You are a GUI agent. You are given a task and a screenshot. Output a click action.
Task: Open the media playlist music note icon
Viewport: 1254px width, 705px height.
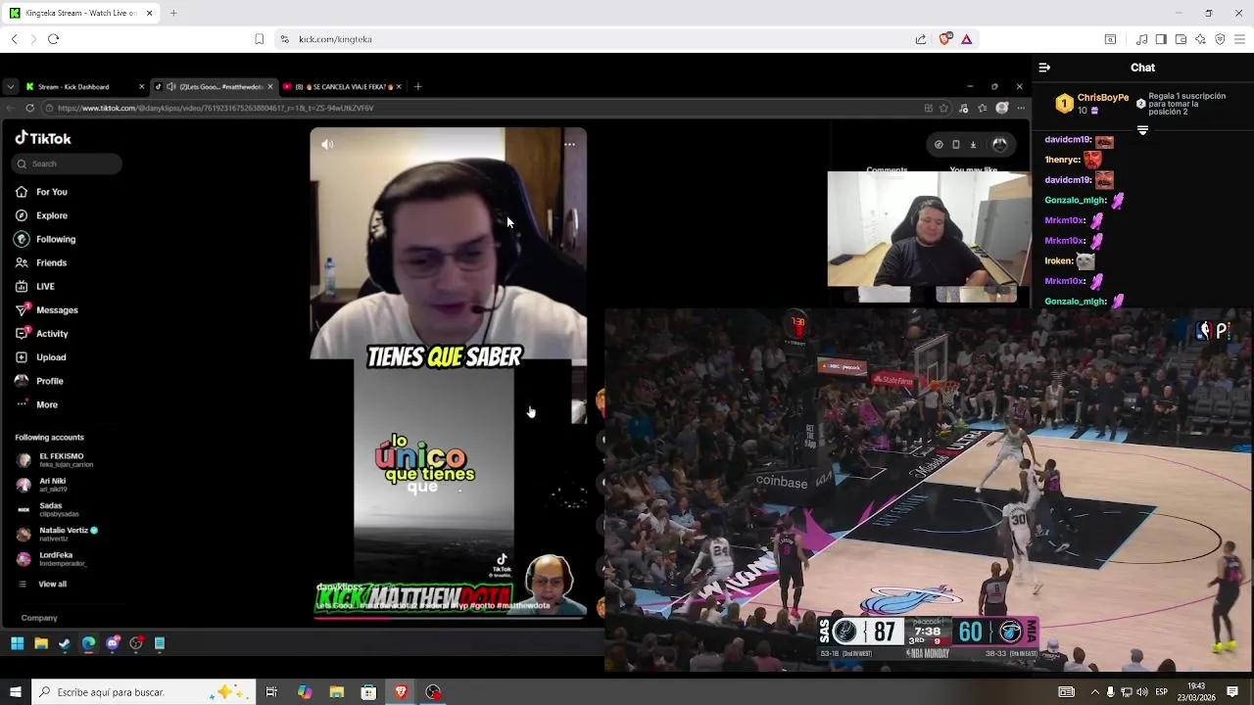[x=1141, y=39]
